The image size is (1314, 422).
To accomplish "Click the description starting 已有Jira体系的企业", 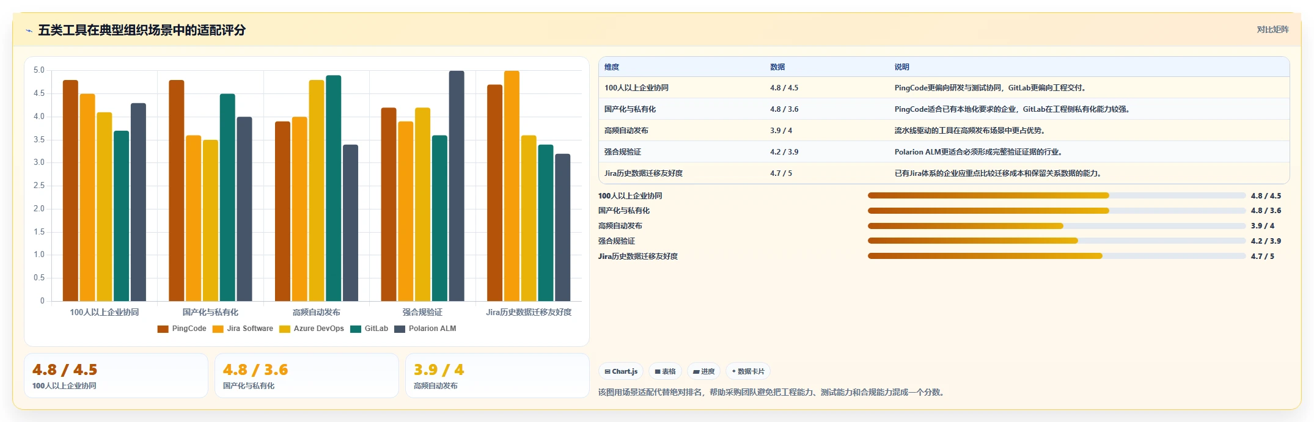I will (x=999, y=173).
